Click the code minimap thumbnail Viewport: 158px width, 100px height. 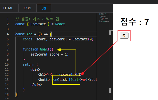click(x=104, y=17)
